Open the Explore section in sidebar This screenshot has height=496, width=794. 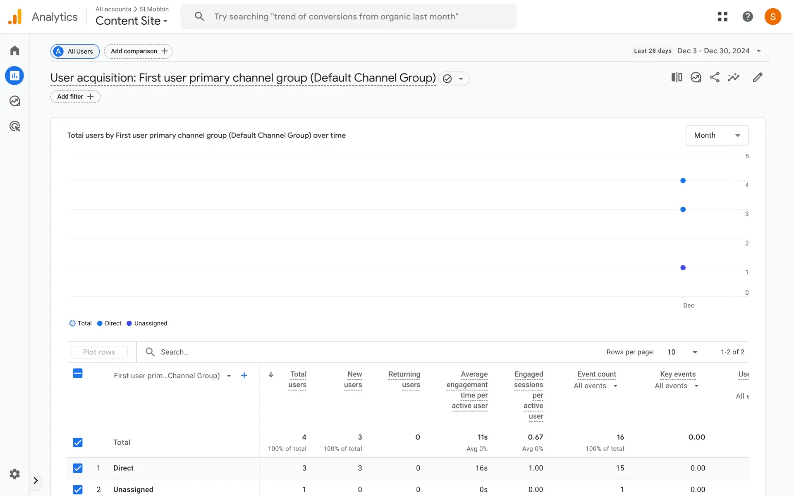[x=14, y=101]
